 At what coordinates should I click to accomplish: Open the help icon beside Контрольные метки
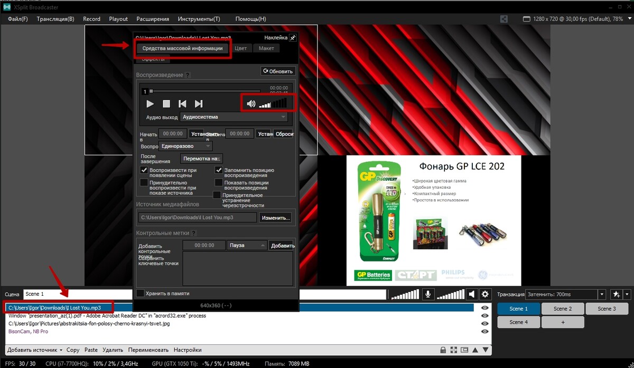[x=193, y=233]
